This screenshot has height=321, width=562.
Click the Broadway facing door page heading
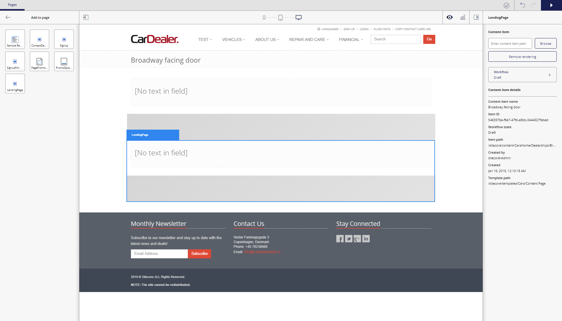pyautogui.click(x=166, y=60)
